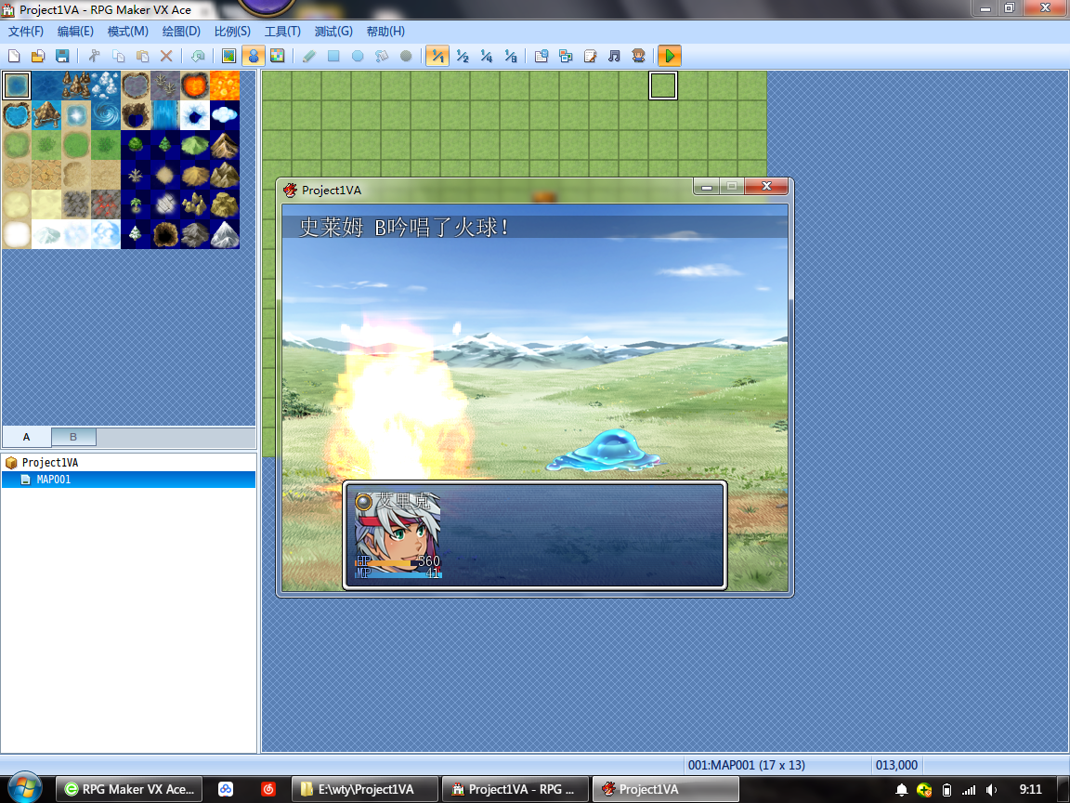1070x803 pixels.
Task: Open the 工具(T) menu
Action: [x=282, y=32]
